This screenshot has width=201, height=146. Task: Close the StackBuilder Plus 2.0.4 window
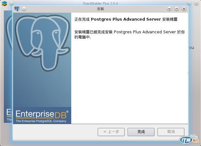point(196,3)
